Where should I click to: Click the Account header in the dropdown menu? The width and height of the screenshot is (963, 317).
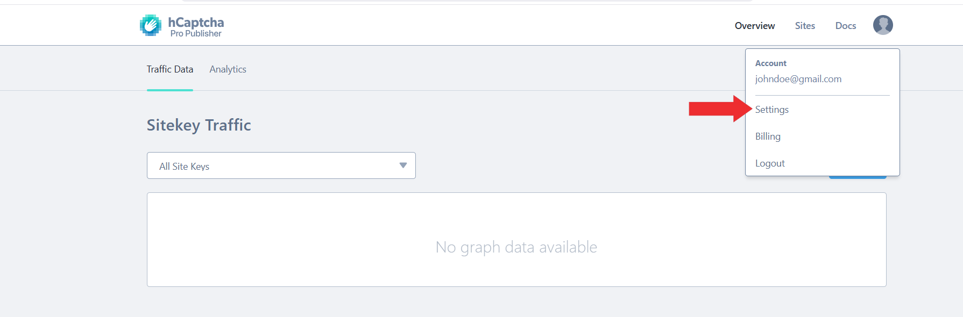point(771,63)
